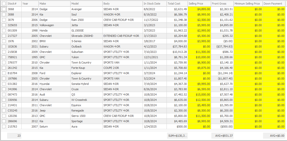Sort by the Make column header

click(54, 4)
